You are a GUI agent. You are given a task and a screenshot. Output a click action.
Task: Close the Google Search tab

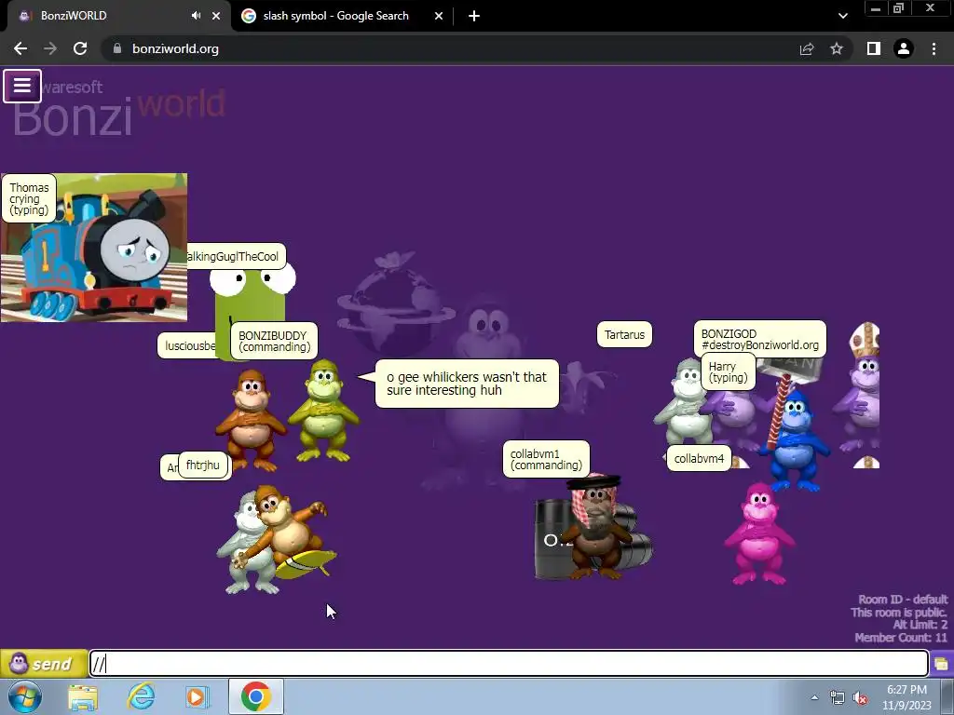tap(439, 16)
